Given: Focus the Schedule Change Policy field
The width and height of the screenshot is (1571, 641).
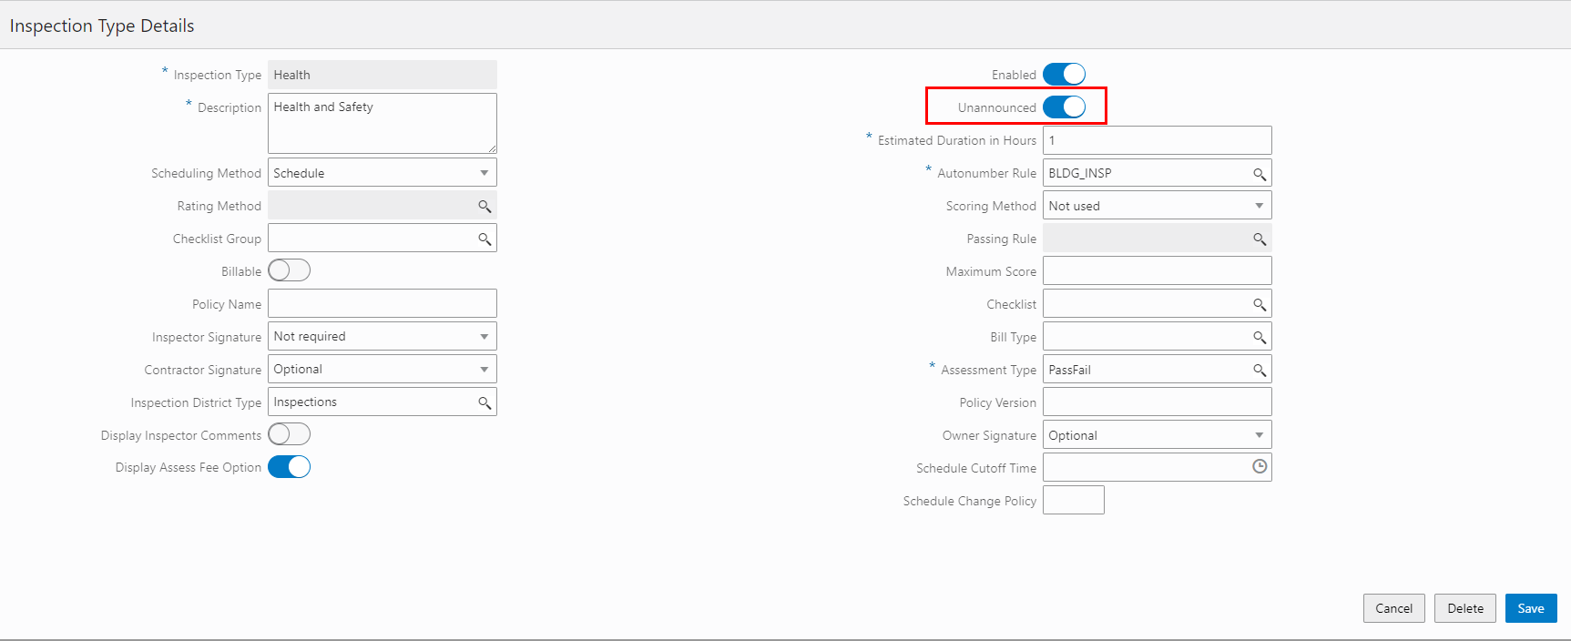Looking at the screenshot, I should pos(1074,501).
